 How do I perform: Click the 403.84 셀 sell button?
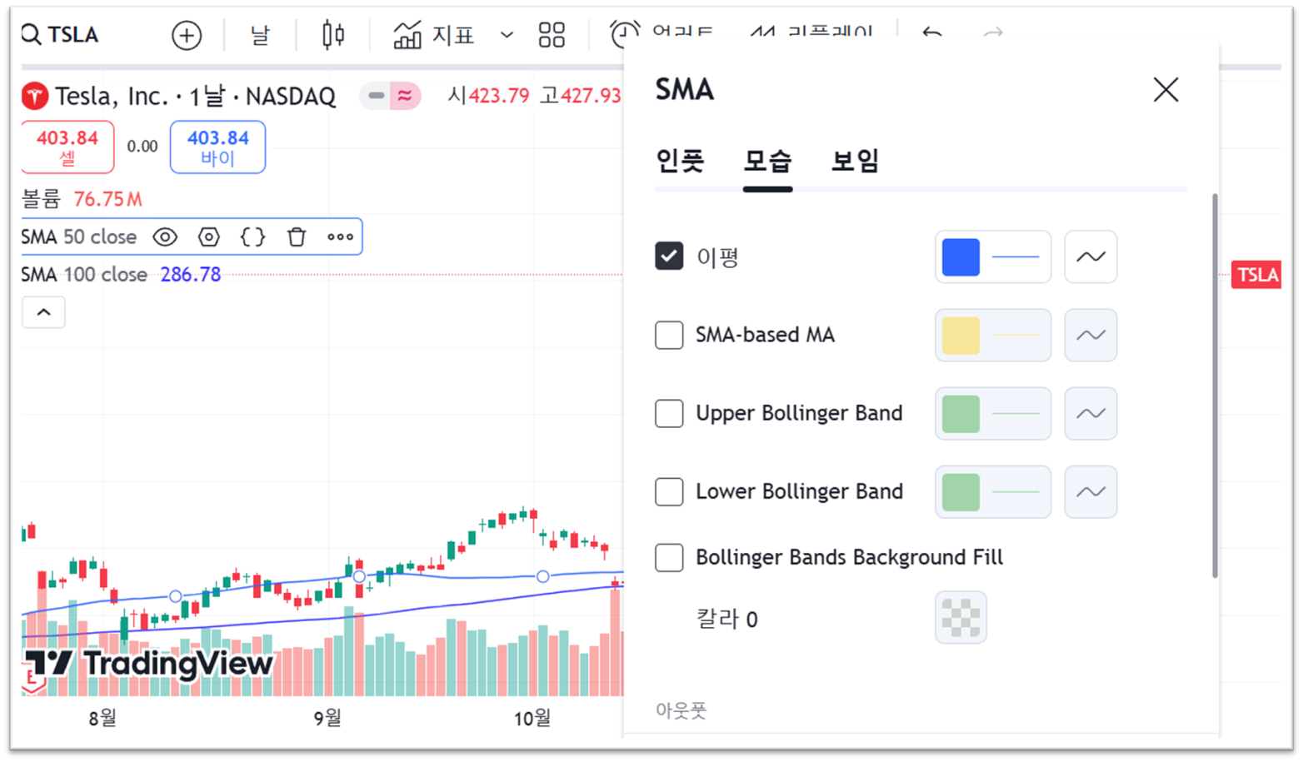tap(67, 147)
